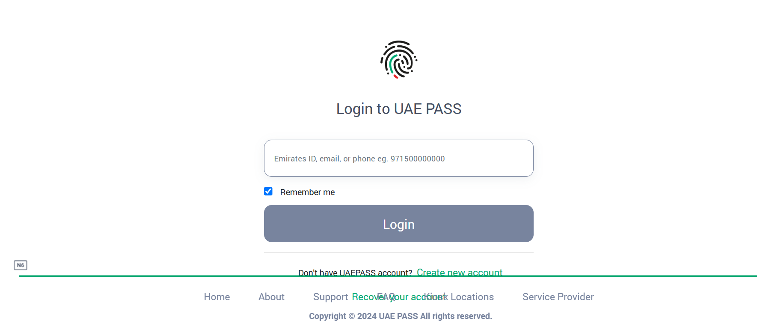This screenshot has height=322, width=757.
Task: Click the "Remember me" label text
Action: point(307,192)
